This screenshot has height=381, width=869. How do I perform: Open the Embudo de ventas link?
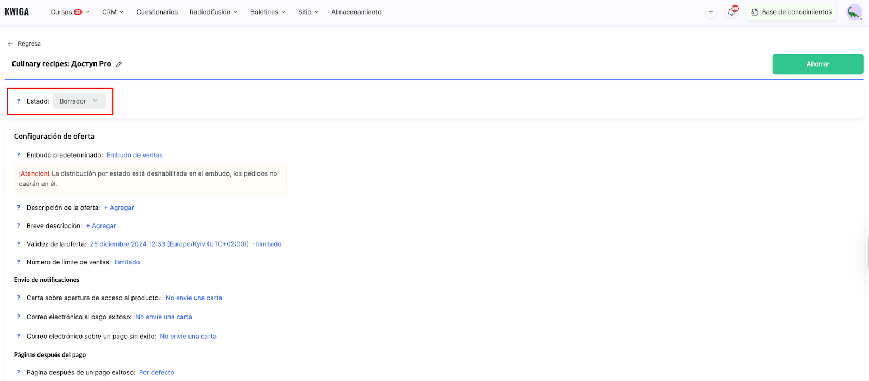tap(134, 155)
